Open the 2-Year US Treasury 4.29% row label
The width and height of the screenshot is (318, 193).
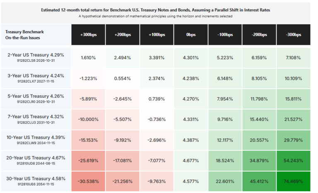(36, 57)
